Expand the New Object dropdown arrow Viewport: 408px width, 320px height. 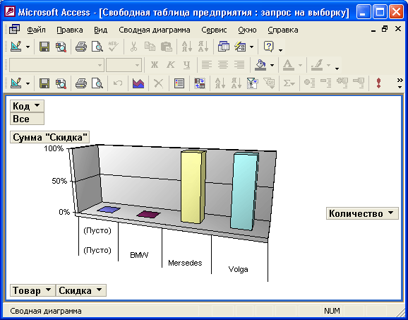(251, 47)
